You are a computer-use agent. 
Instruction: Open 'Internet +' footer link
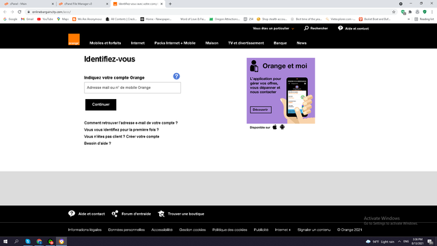pos(283,230)
